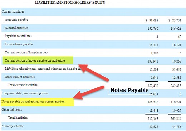Select 'Total liabilities' label
Viewport: 186px width, 131px height.
point(18,118)
